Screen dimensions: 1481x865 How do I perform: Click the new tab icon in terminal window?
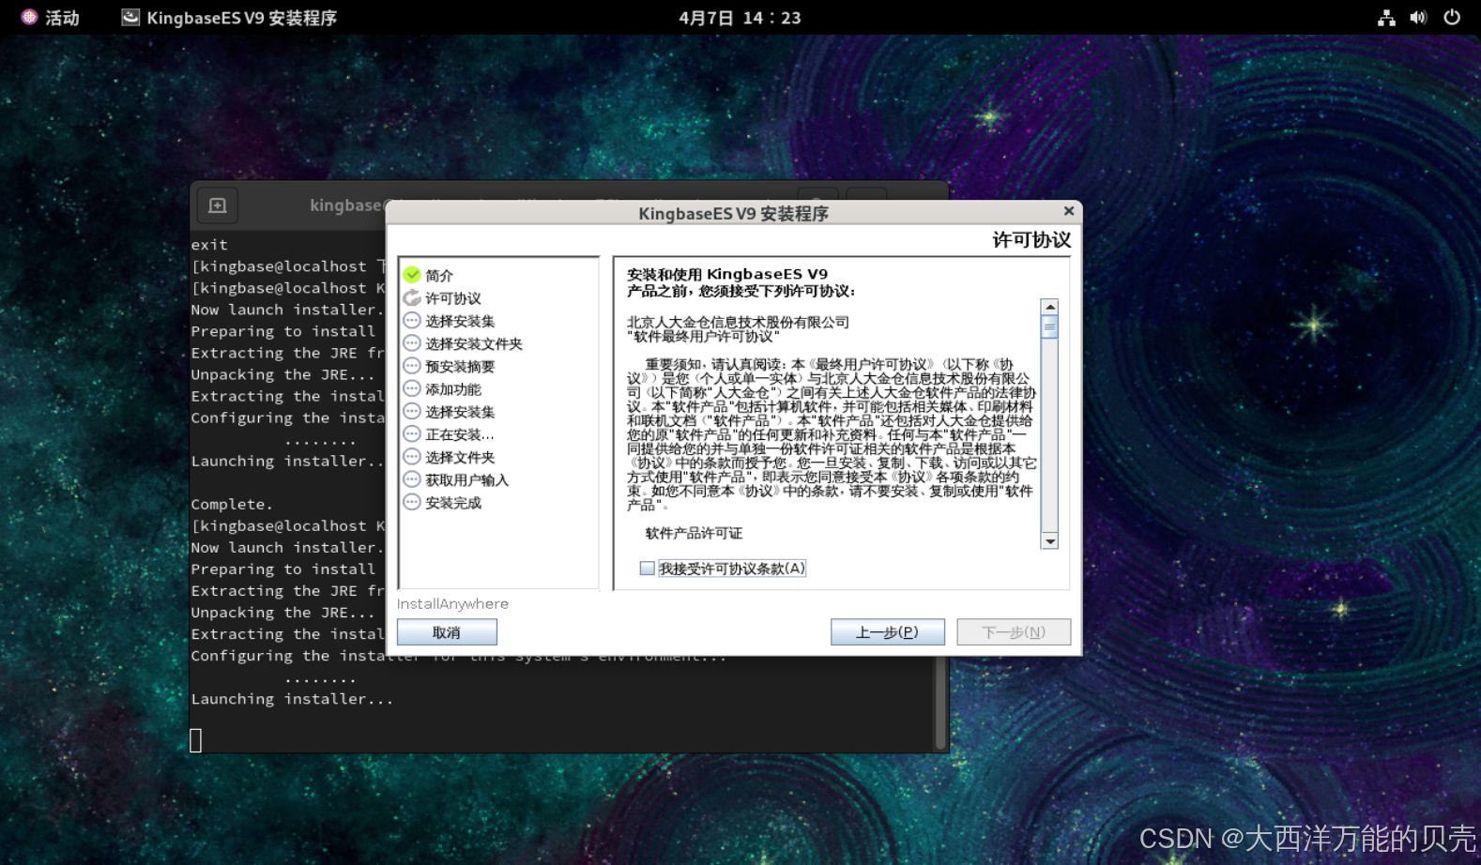(x=218, y=205)
